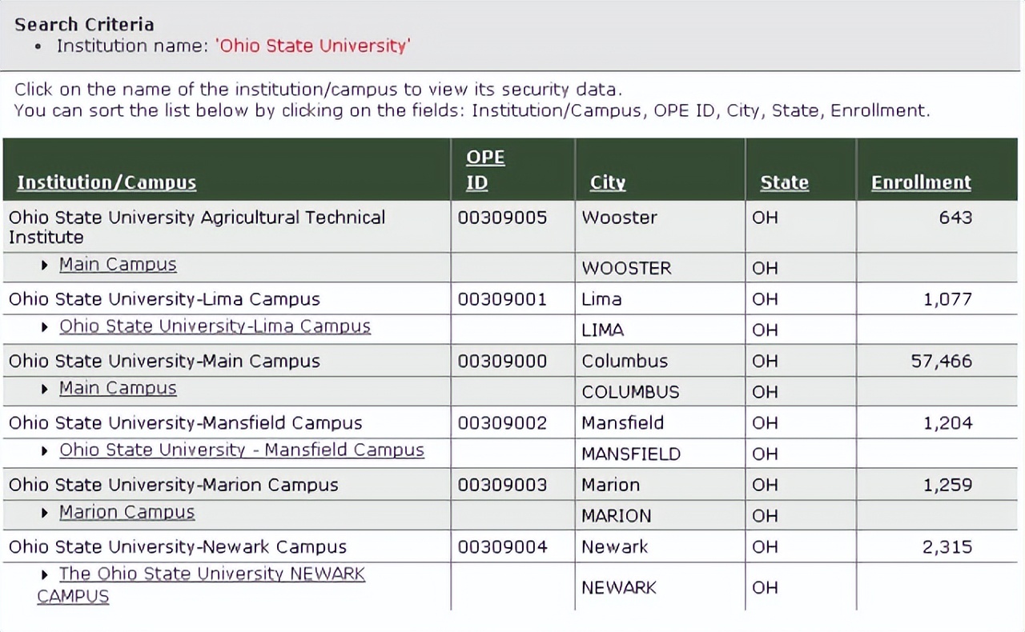Screen dimensions: 1025x632
Task: View Ohio State University - Mansfield Campus data
Action: click(x=242, y=450)
